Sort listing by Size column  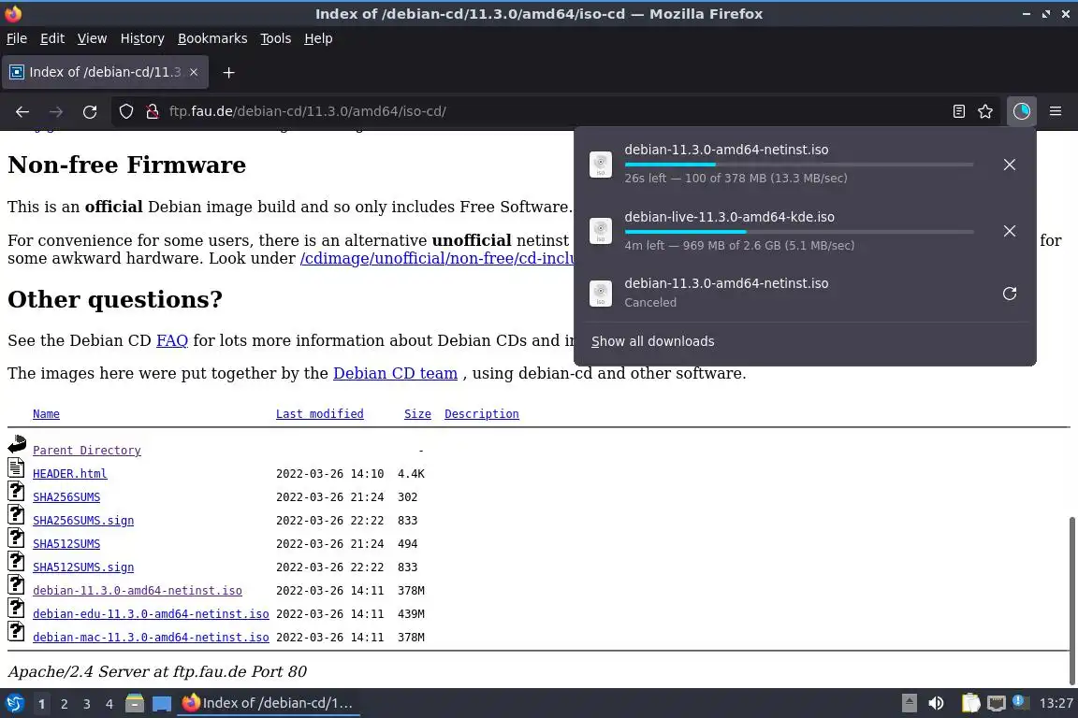click(417, 413)
